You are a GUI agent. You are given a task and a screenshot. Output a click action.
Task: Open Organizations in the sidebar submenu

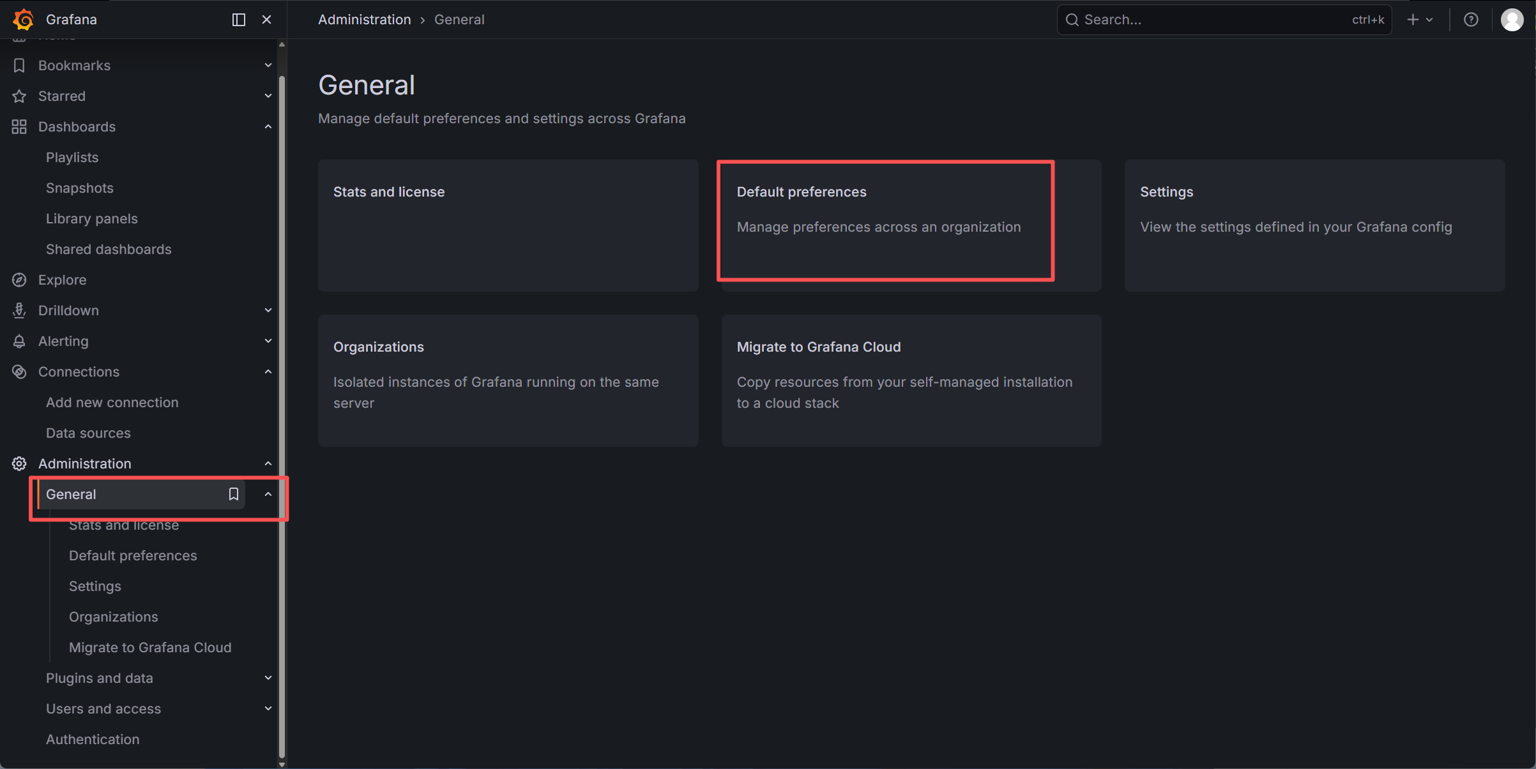[x=114, y=617]
